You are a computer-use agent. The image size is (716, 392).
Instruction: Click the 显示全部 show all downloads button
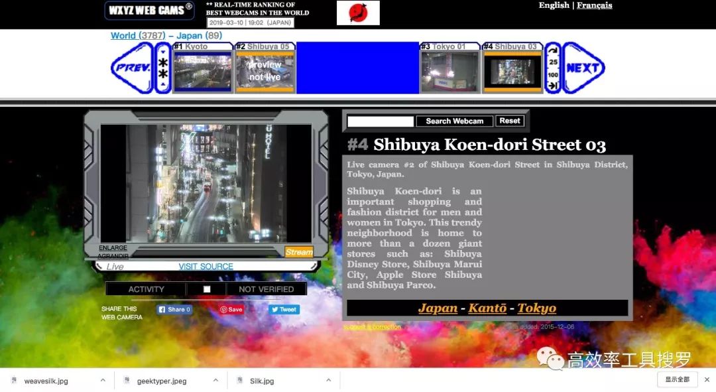click(677, 379)
